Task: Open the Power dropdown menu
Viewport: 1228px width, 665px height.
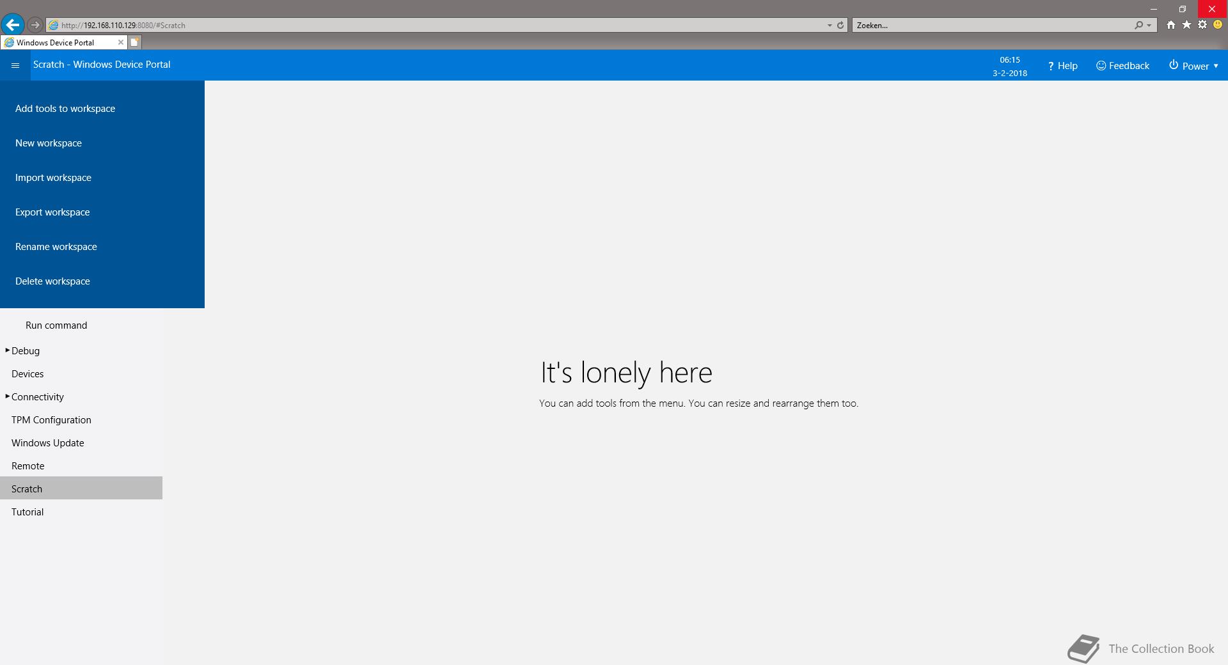Action: point(1193,66)
